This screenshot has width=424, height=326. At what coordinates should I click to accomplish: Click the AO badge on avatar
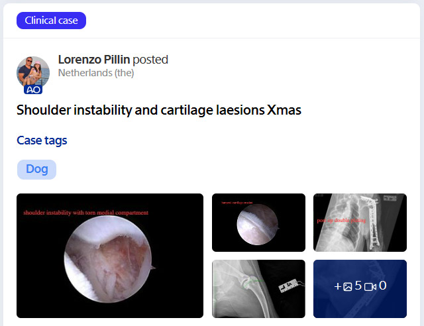[x=33, y=89]
